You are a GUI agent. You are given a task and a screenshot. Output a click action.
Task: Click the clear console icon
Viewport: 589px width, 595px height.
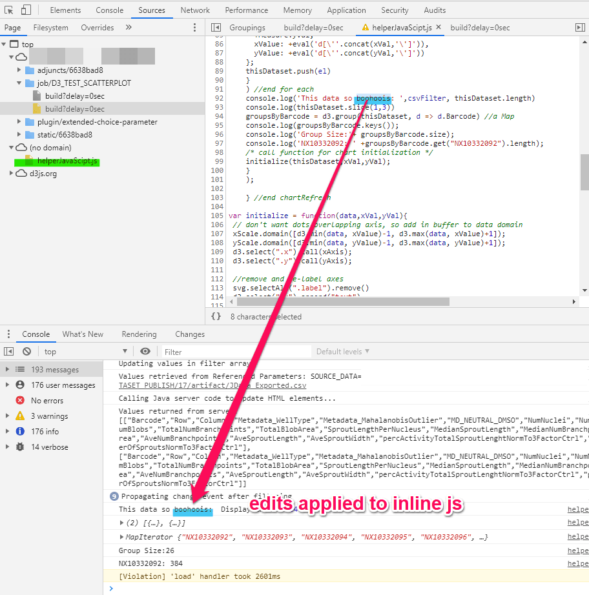point(26,350)
